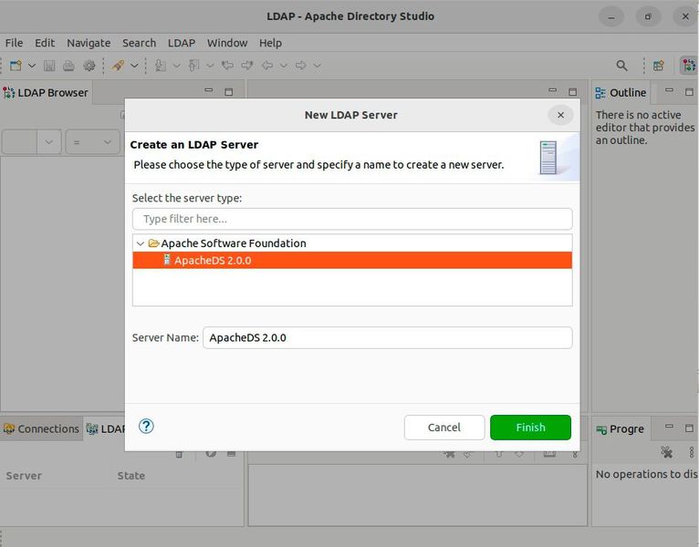Viewport: 699px width, 547px height.
Task: Click the Print toolbar icon
Action: pyautogui.click(x=68, y=66)
